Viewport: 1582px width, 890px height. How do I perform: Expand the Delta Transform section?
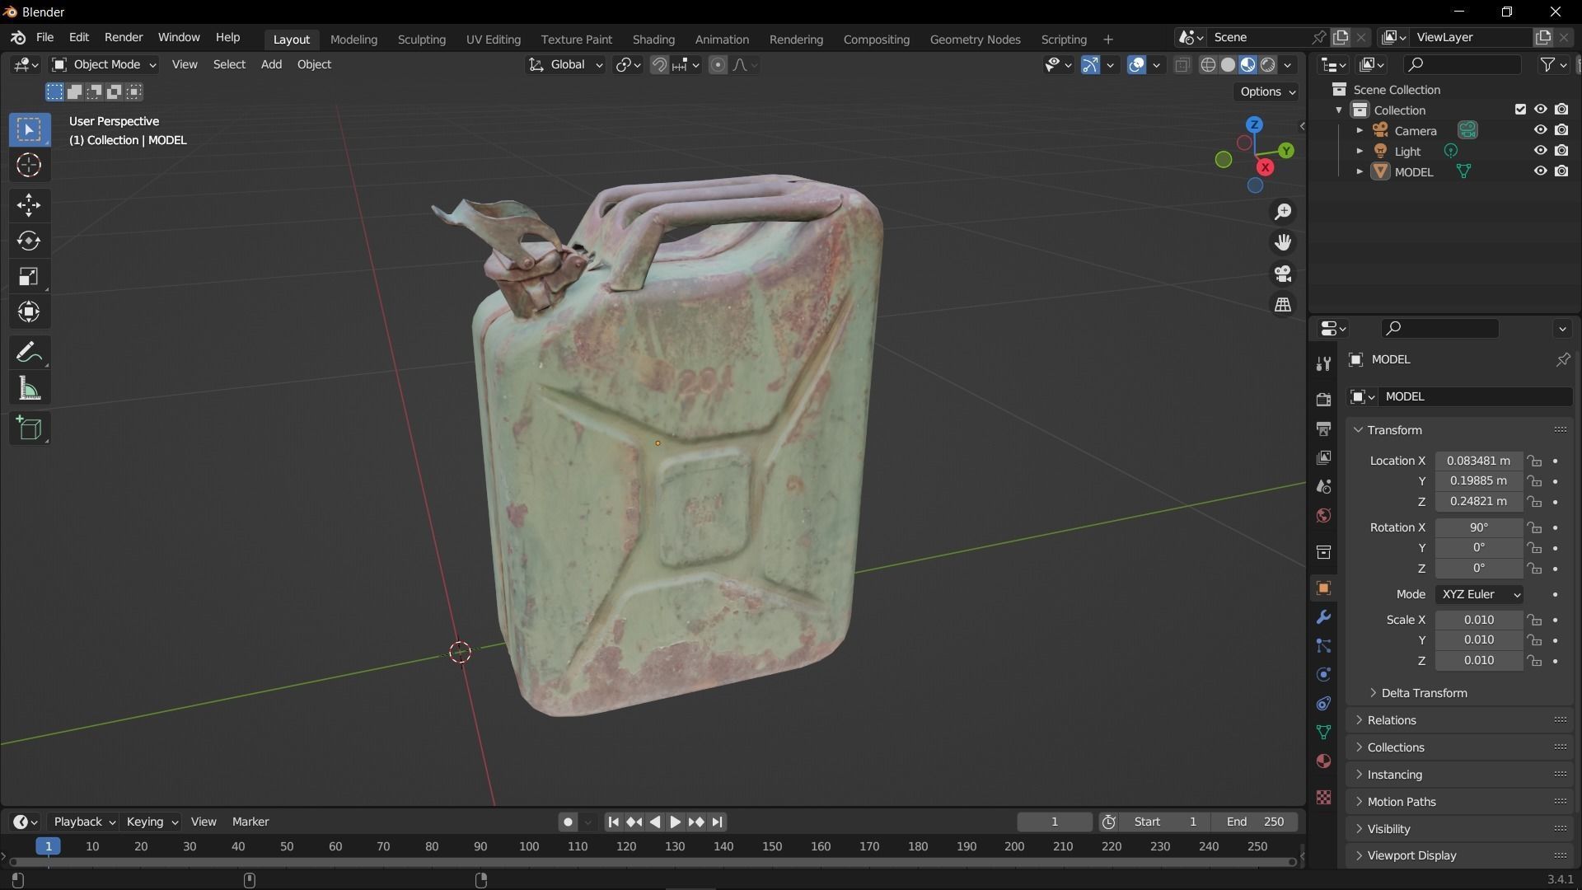tap(1423, 693)
